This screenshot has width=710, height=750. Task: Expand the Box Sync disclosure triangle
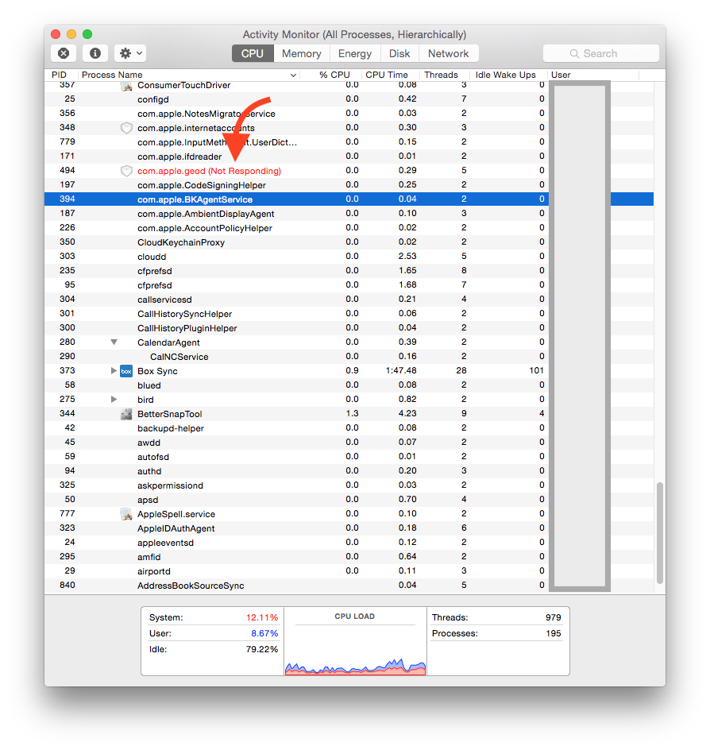pos(114,371)
